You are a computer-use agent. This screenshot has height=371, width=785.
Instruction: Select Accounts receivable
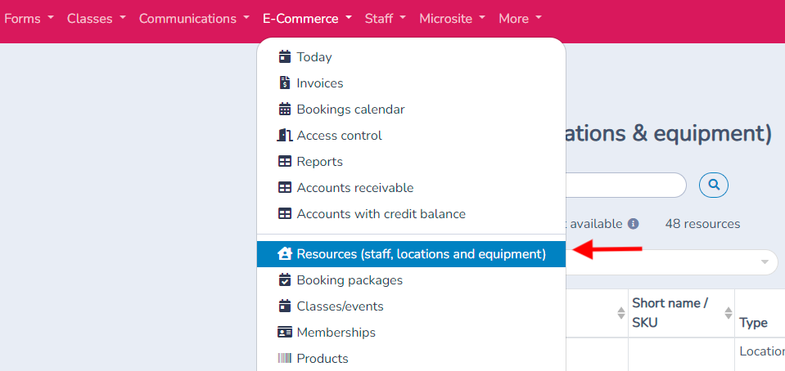coord(411,187)
